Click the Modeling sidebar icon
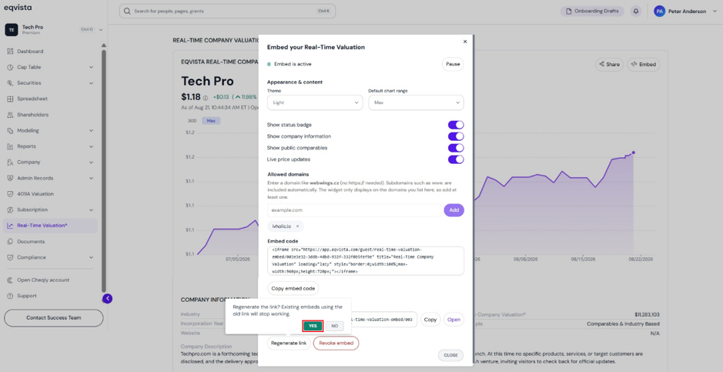The image size is (723, 372). [x=10, y=130]
